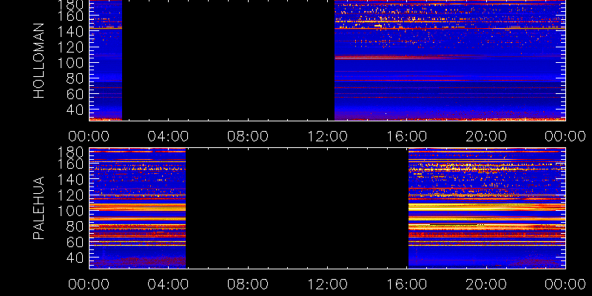Viewport: 592px width, 296px height.
Task: Click the 20:00 time label under the PALEHUA plot
Action: tap(486, 284)
